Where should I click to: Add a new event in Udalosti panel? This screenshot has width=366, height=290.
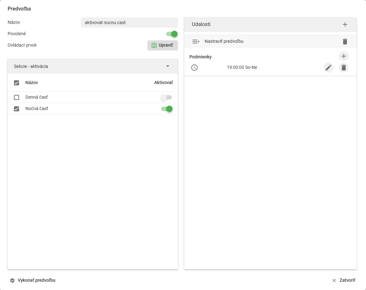(x=345, y=24)
